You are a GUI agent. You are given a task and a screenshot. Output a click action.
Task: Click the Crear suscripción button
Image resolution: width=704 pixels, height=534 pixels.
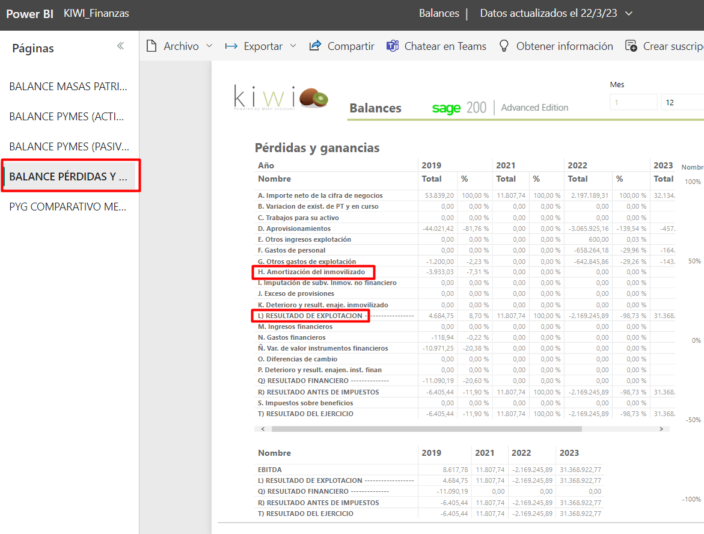[x=664, y=46]
